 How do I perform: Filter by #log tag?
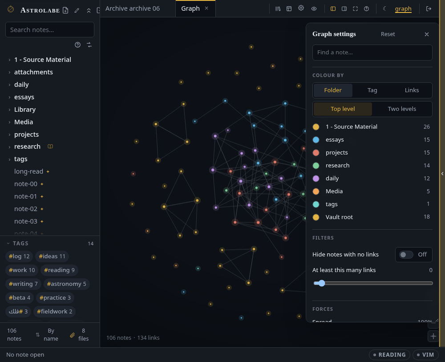[19, 256]
